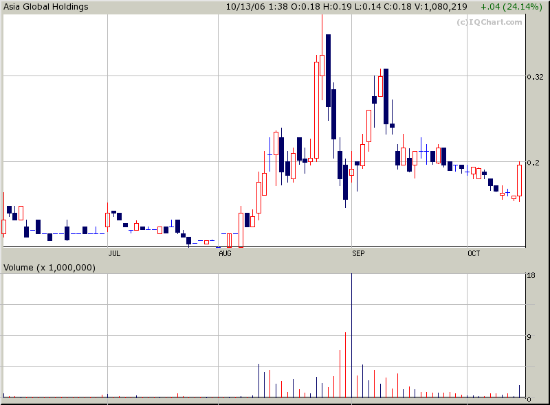Click the 18 volume axis label
The image size is (550, 405).
[531, 276]
